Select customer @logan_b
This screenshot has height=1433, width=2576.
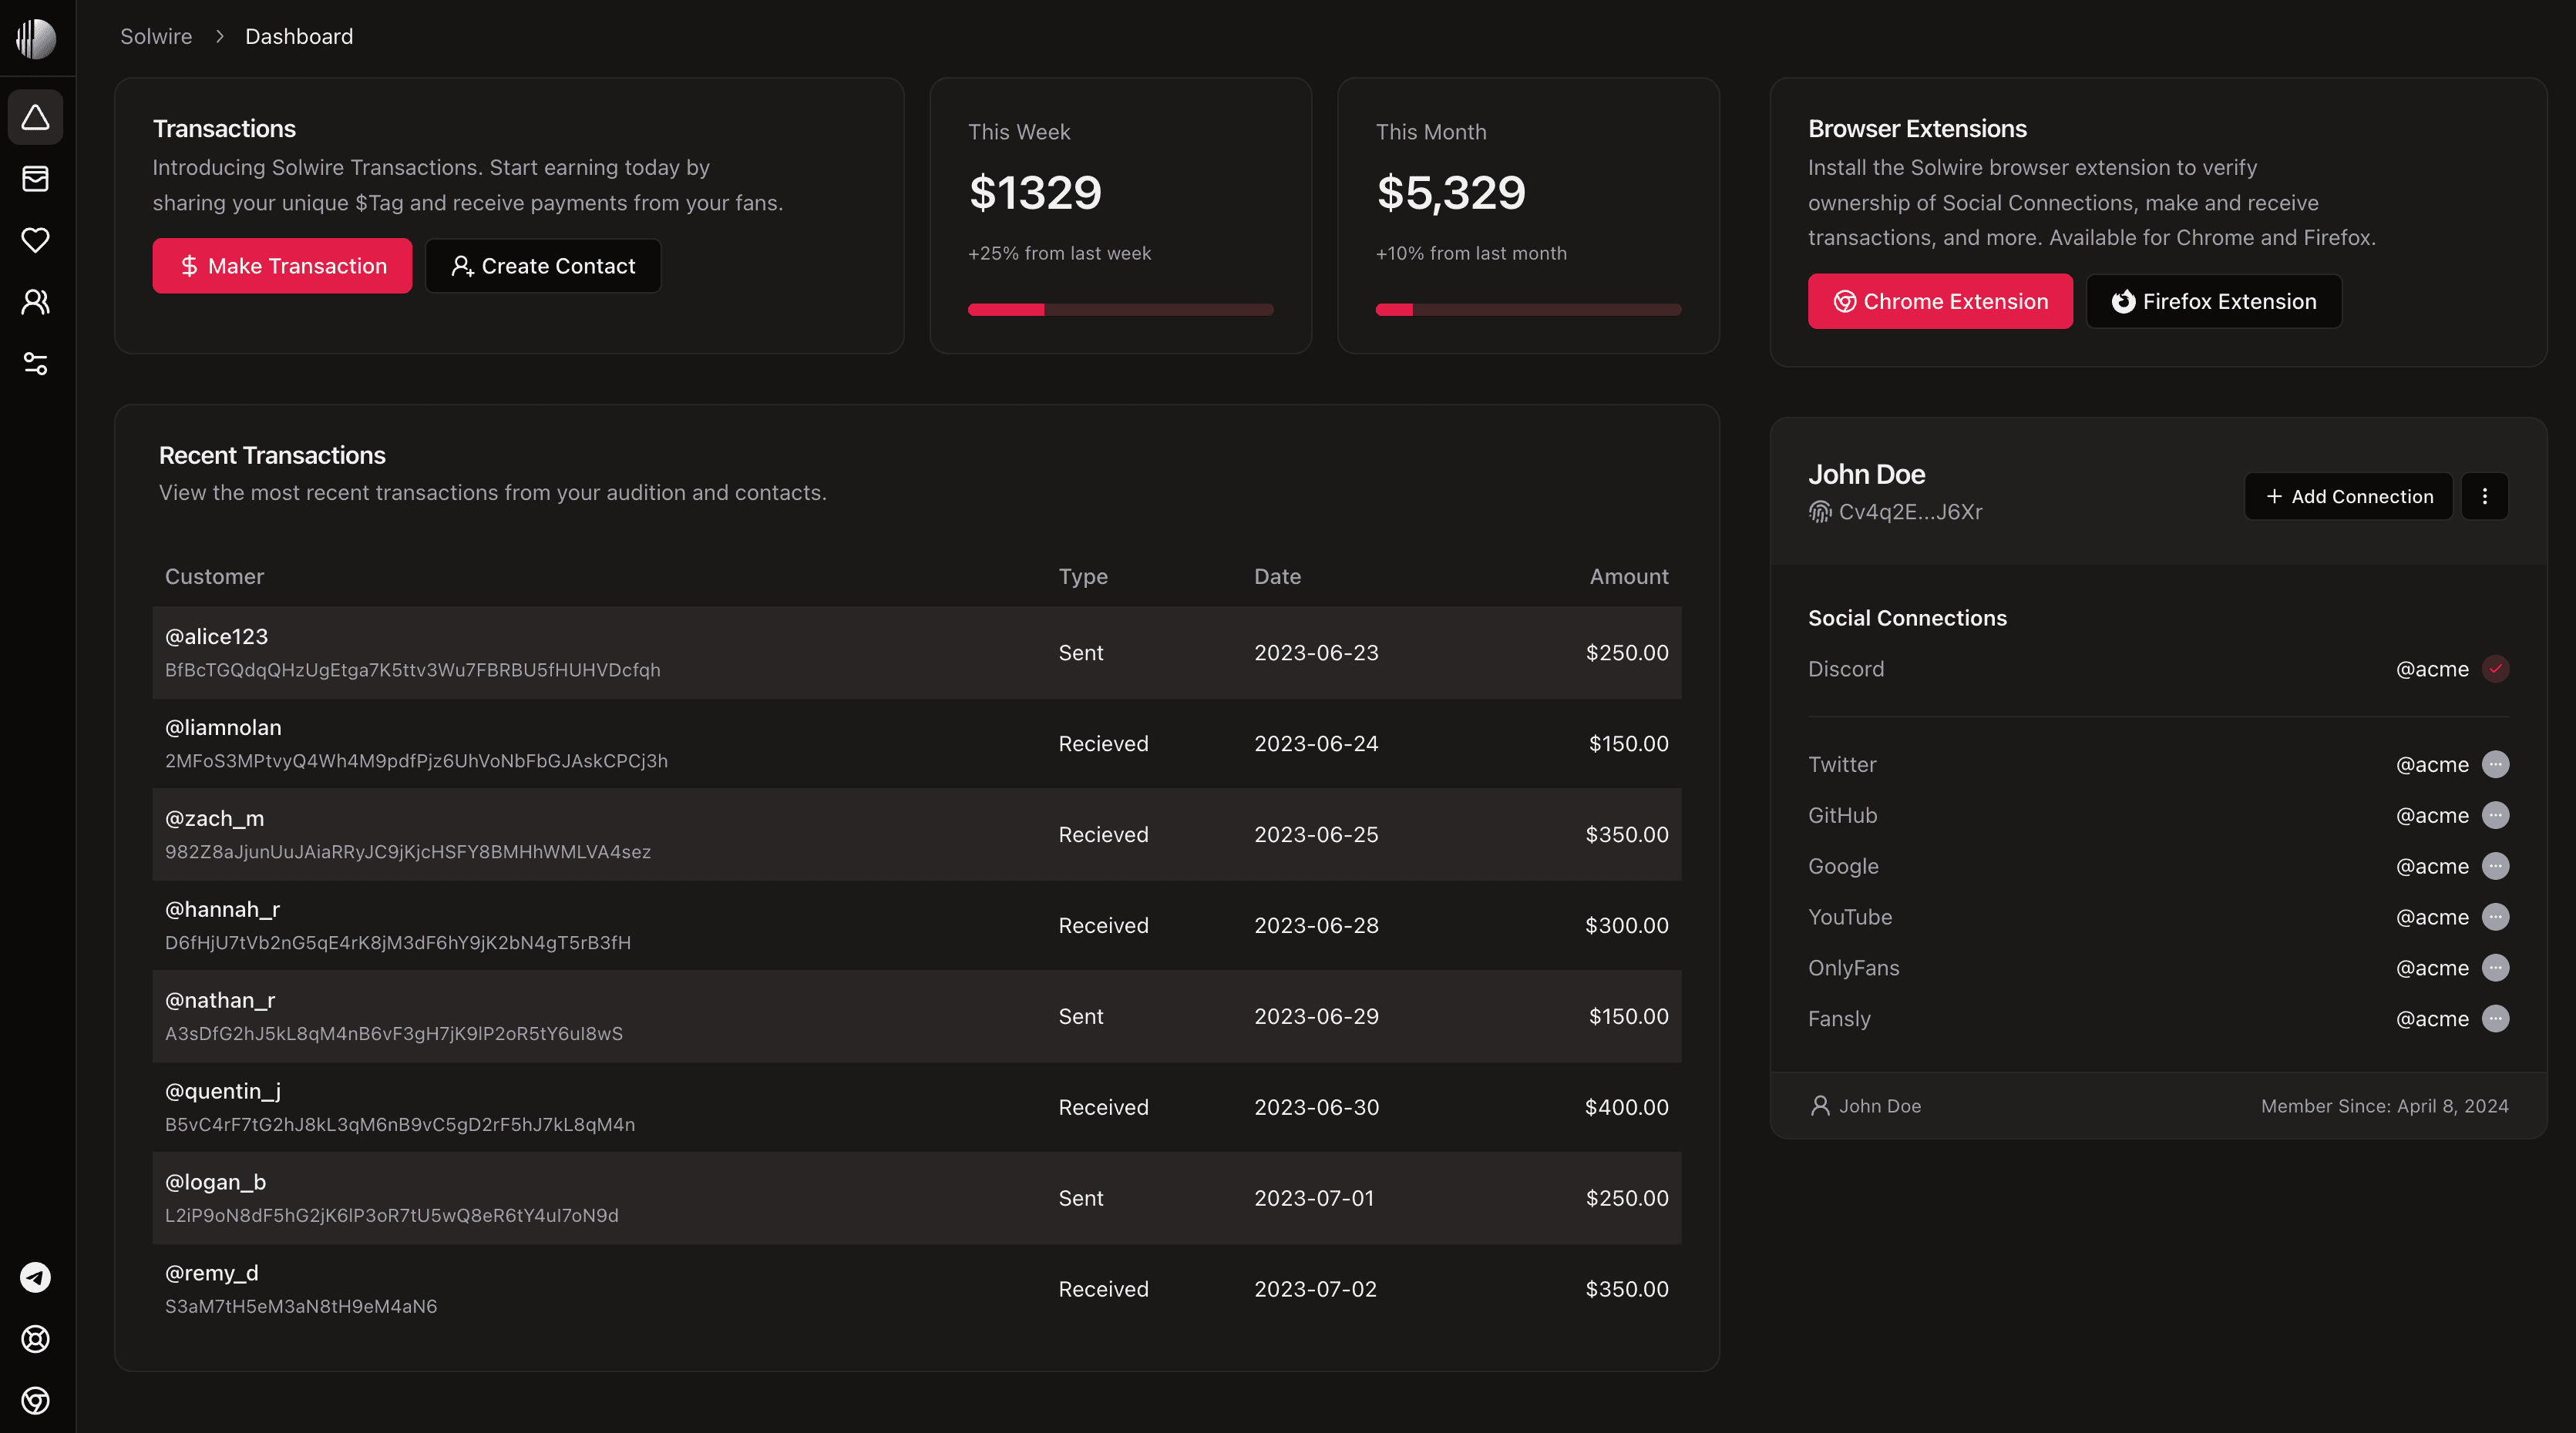pos(215,1182)
